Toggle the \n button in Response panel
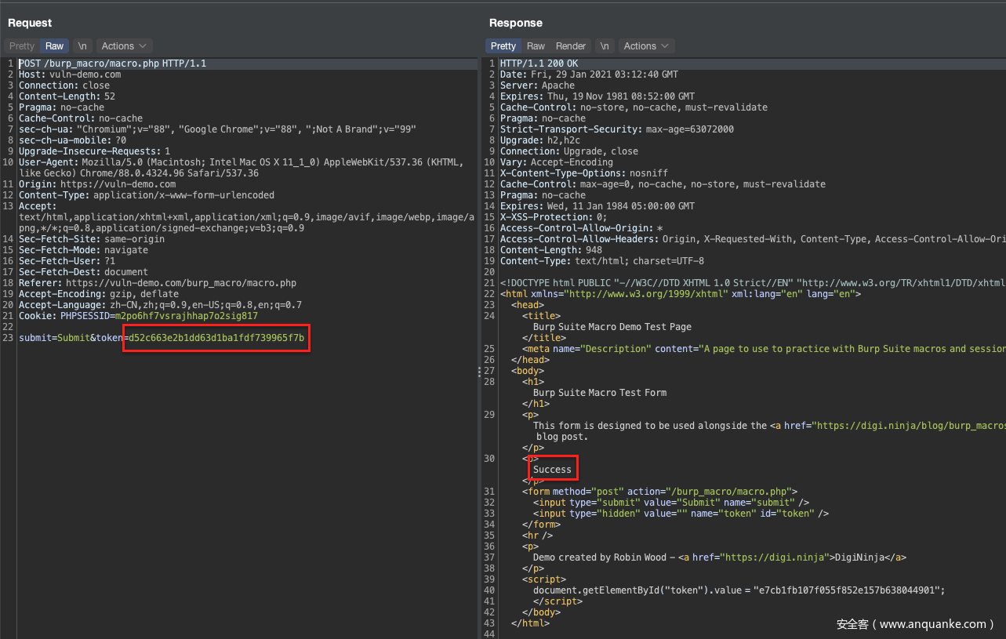1006x639 pixels. (x=605, y=46)
